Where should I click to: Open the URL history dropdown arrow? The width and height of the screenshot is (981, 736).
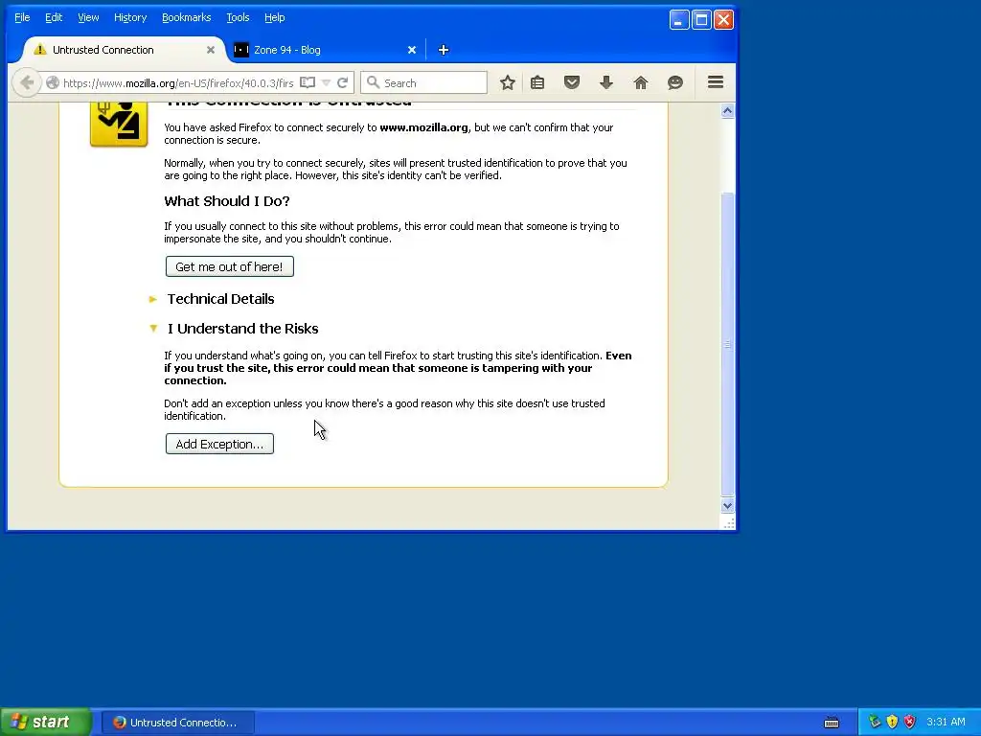326,82
